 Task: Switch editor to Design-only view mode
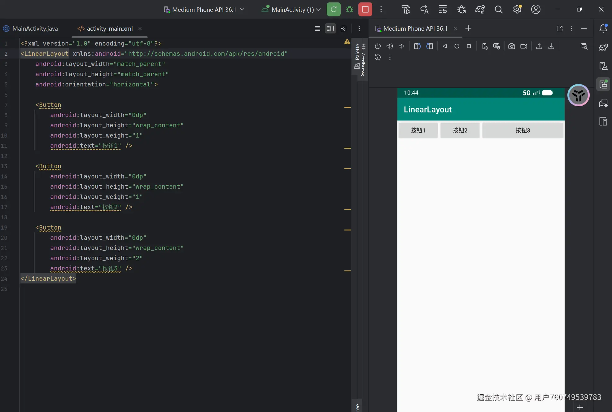click(343, 28)
